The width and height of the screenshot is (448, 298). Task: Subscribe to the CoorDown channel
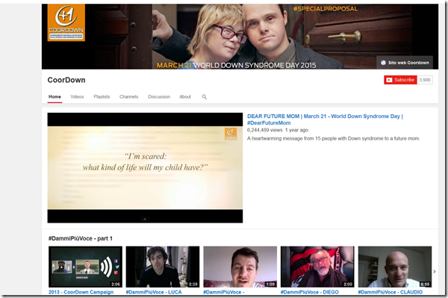tap(400, 80)
